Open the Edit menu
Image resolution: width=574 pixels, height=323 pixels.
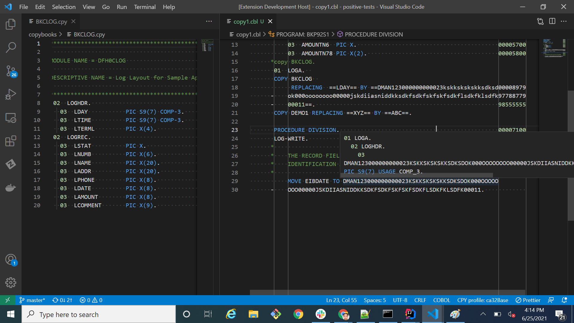click(x=40, y=7)
